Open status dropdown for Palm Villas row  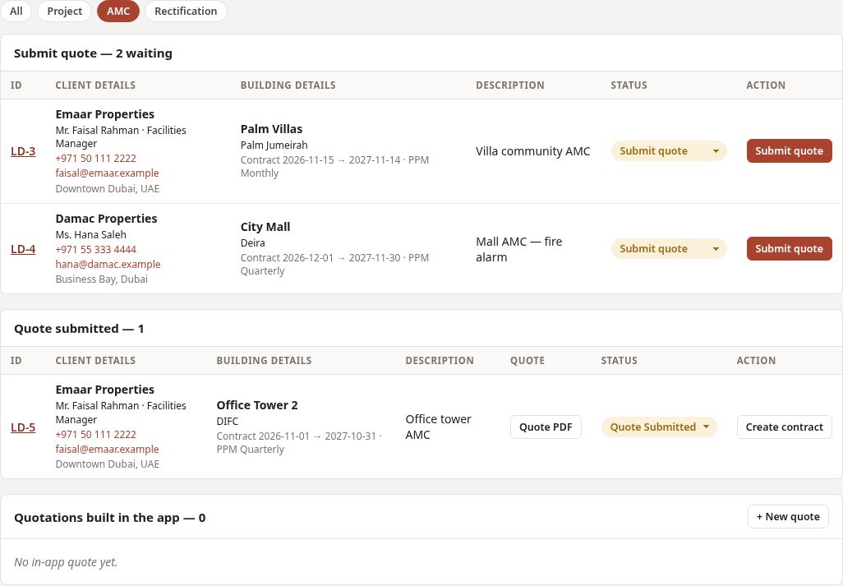pyautogui.click(x=669, y=151)
